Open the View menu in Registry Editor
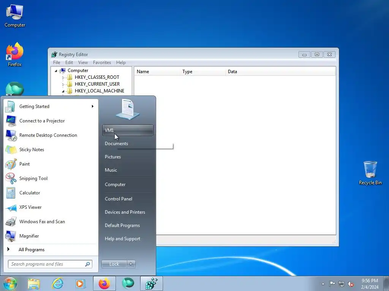The image size is (389, 291). click(x=83, y=63)
